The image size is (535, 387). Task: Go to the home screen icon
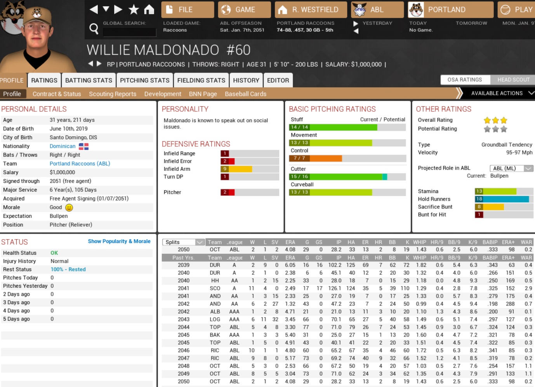click(x=149, y=9)
